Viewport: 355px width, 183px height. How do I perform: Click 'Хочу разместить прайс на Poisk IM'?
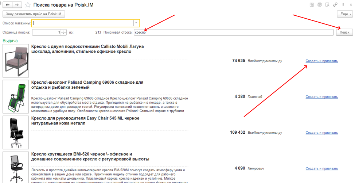[34, 14]
